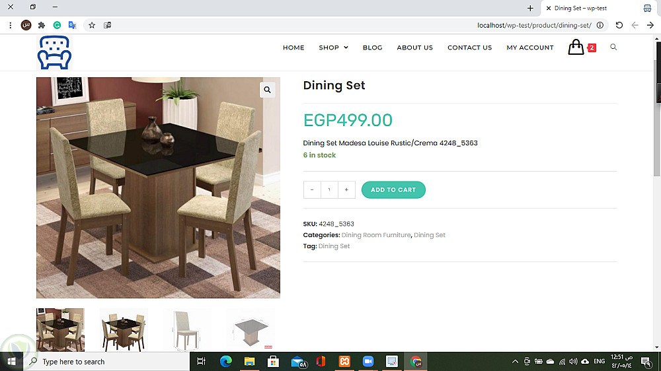Viewport: 661px width, 371px height.
Task: Open the Grammarly extension icon
Action: point(57,25)
